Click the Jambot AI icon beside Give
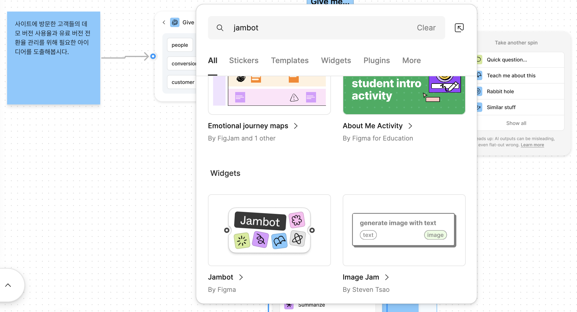Viewport: 577px width, 312px height. point(175,22)
